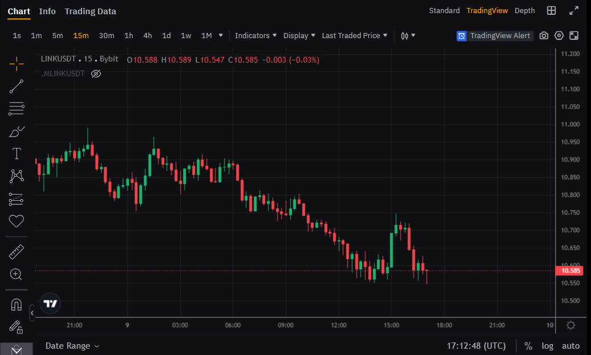Toggle log scale on price axis

click(x=547, y=346)
